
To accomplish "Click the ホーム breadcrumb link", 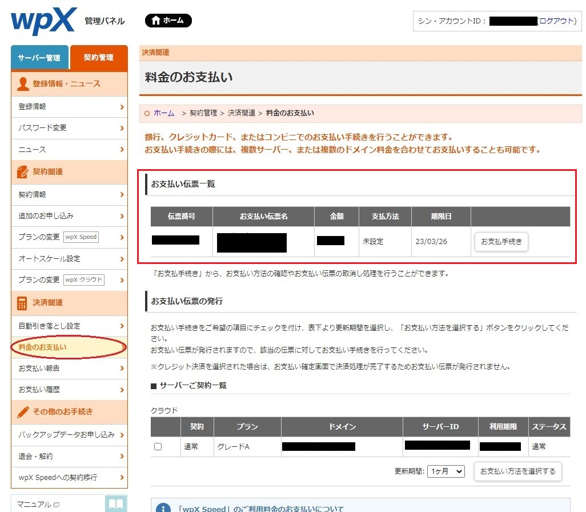I will (x=164, y=113).
